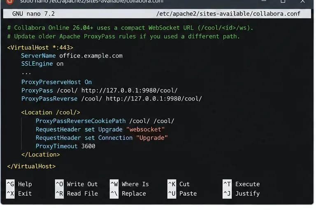Minimize the terminal window
Image resolution: width=316 pixels, height=210 pixels.
point(264,1)
